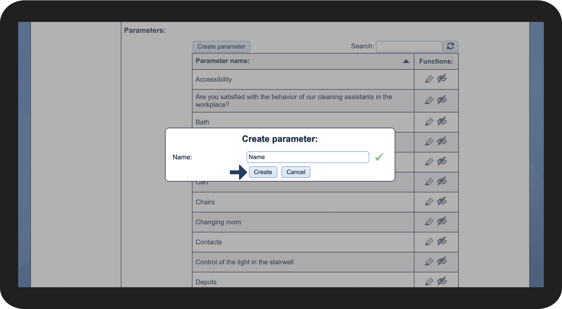Edit the Changing room parameter
Image resolution: width=562 pixels, height=309 pixels.
pos(429,222)
